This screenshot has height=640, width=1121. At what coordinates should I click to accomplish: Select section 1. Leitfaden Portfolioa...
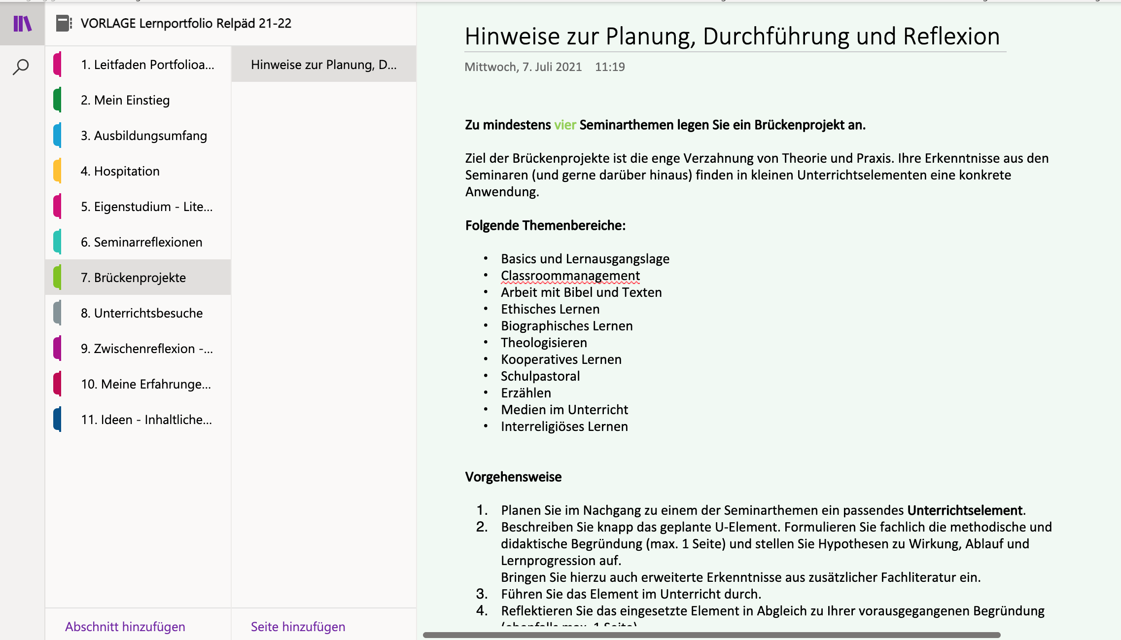[x=147, y=65]
